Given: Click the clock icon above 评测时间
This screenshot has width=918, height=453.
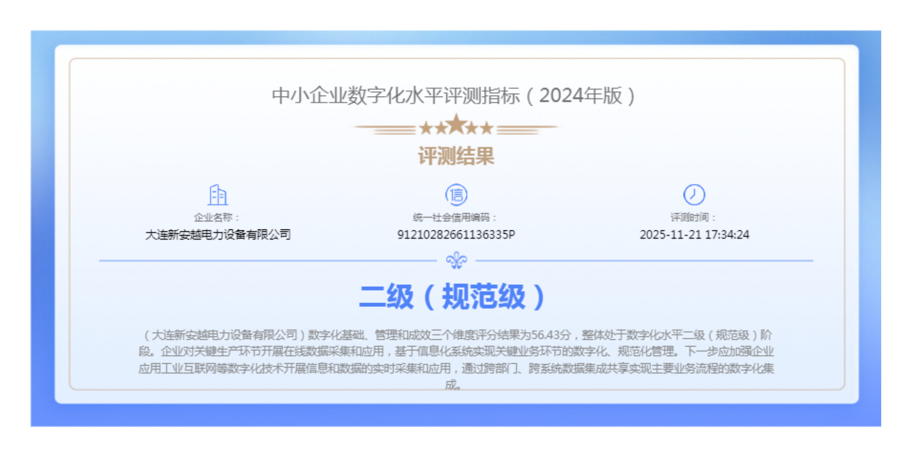Looking at the screenshot, I should (694, 195).
